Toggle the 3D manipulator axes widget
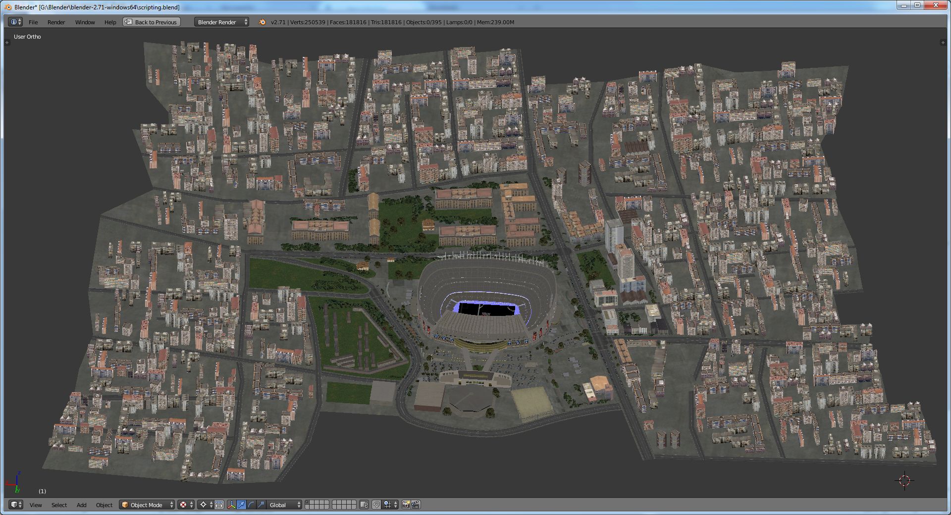The width and height of the screenshot is (951, 515). coord(231,505)
